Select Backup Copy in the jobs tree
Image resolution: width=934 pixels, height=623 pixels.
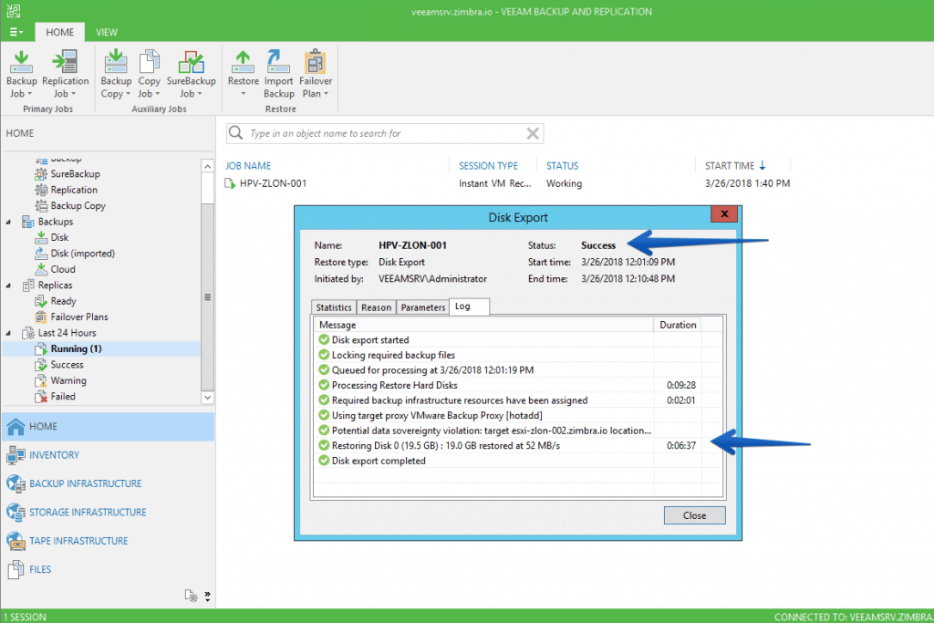tap(78, 205)
